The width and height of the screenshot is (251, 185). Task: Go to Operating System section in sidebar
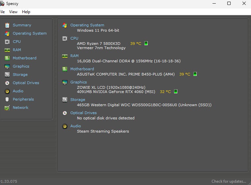[x=30, y=33]
